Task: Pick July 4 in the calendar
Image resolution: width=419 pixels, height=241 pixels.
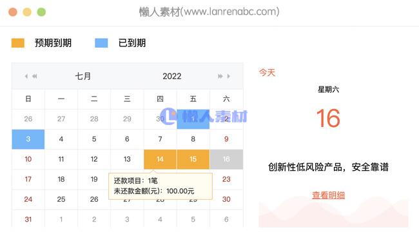Action: (x=61, y=139)
